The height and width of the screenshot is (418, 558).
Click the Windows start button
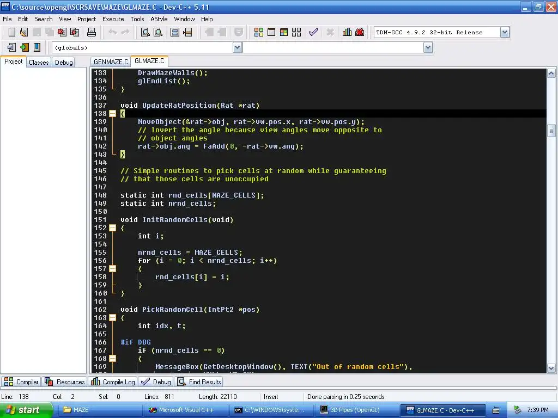(x=26, y=410)
